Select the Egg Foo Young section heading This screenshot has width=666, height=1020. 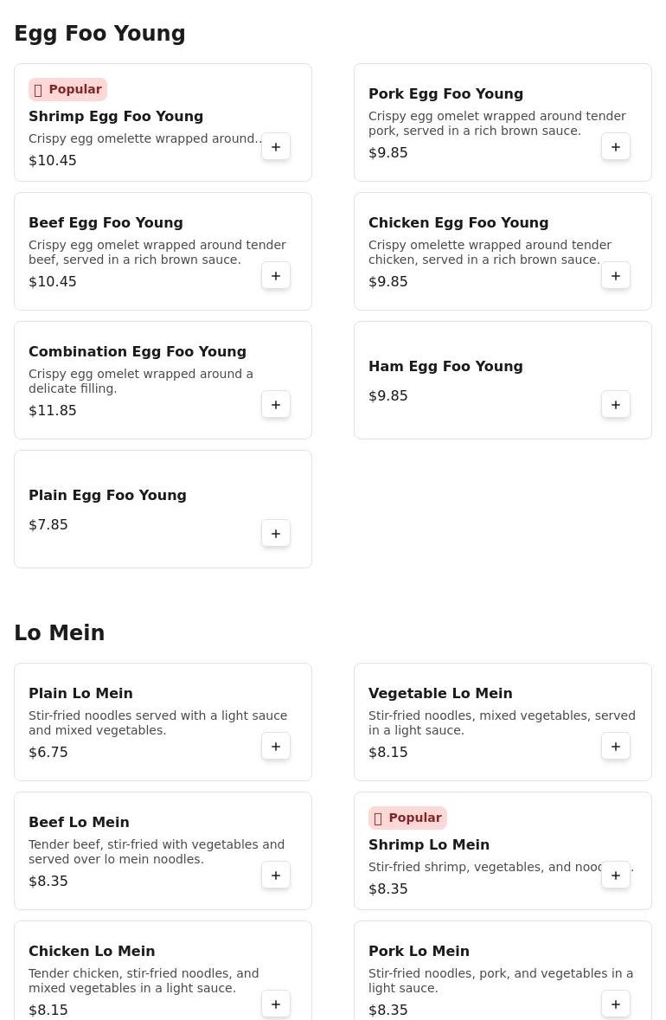click(99, 34)
